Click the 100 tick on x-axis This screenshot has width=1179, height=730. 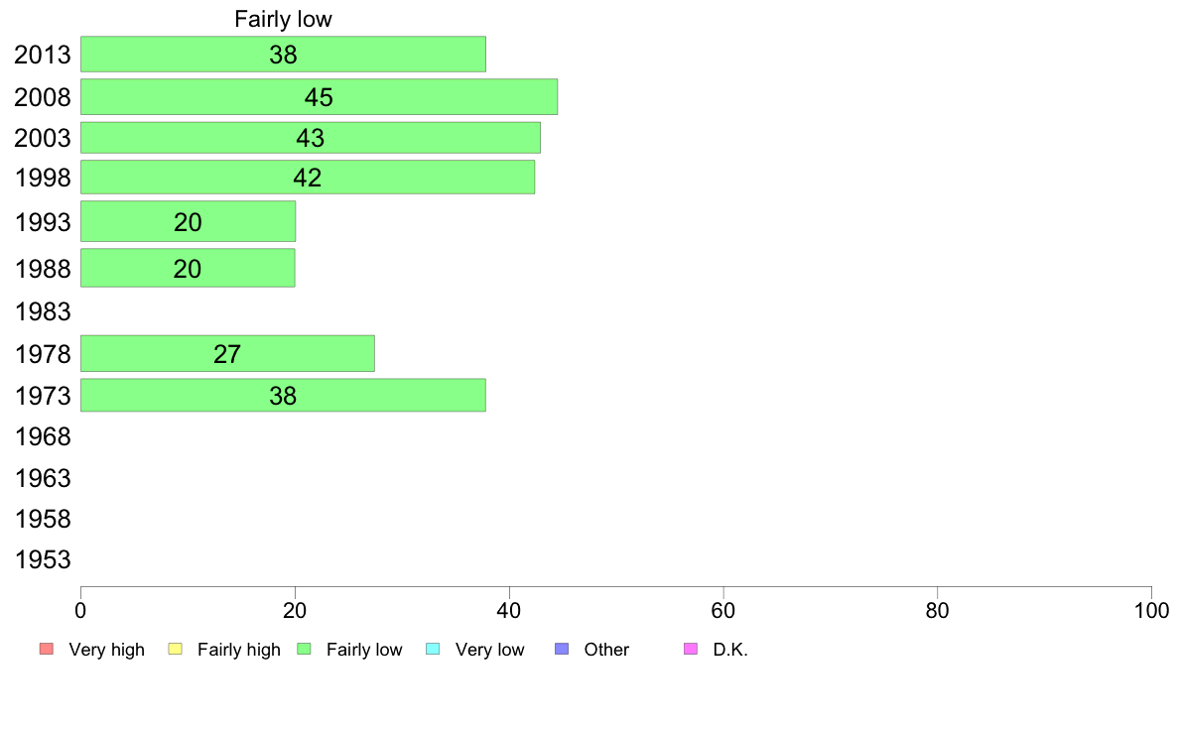(x=1151, y=610)
